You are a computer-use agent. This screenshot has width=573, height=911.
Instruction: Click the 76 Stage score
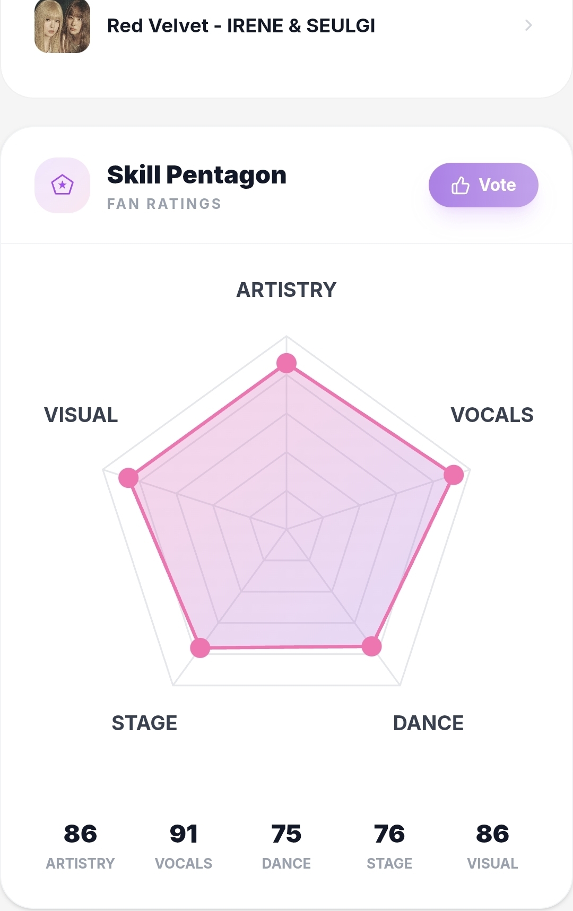click(389, 834)
